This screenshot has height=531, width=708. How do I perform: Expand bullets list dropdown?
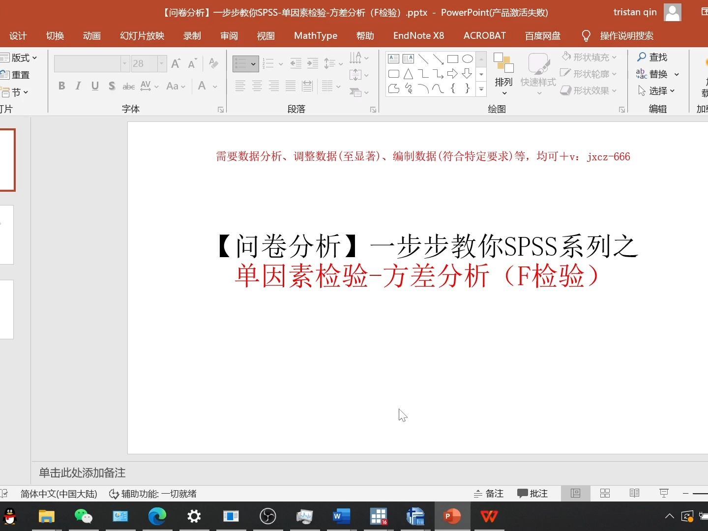[253, 64]
